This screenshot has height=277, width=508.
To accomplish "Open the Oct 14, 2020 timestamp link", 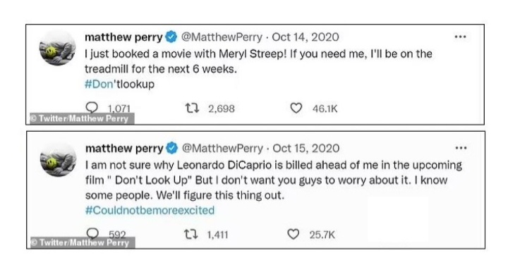I will 306,37.
